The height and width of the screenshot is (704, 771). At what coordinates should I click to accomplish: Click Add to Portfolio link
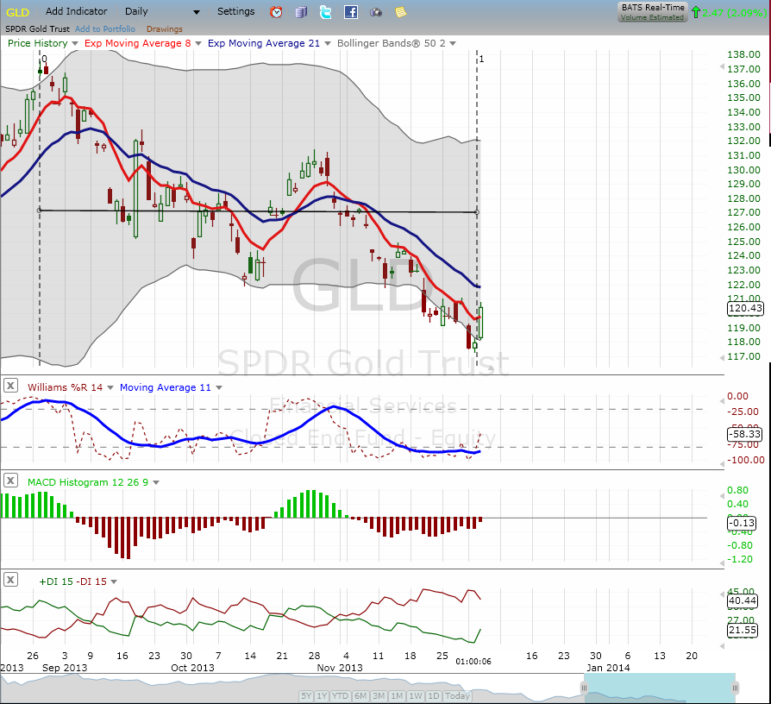[104, 29]
